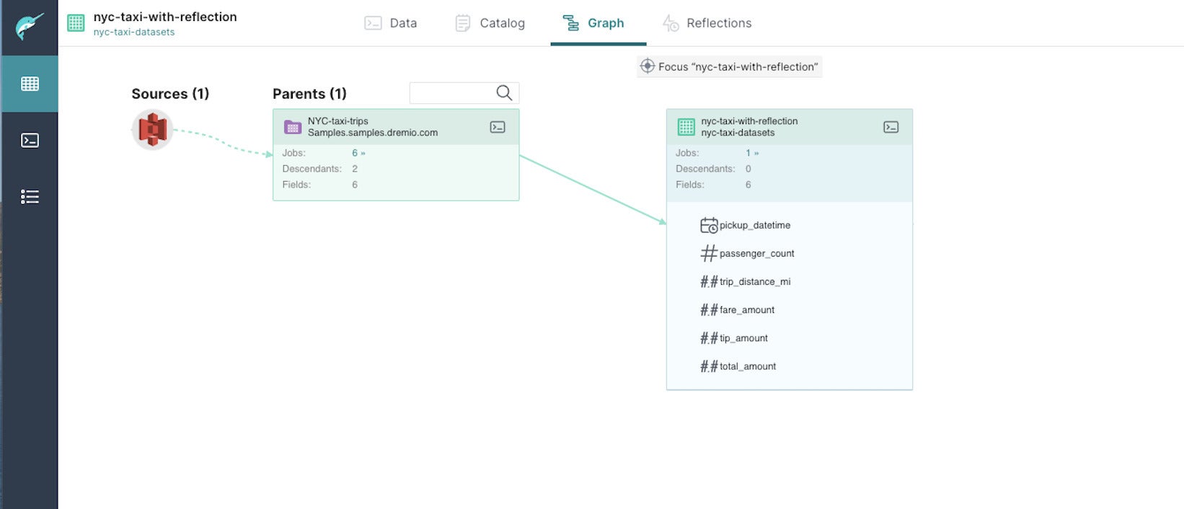Switch to the Reflections tab
The image size is (1184, 509).
click(707, 23)
